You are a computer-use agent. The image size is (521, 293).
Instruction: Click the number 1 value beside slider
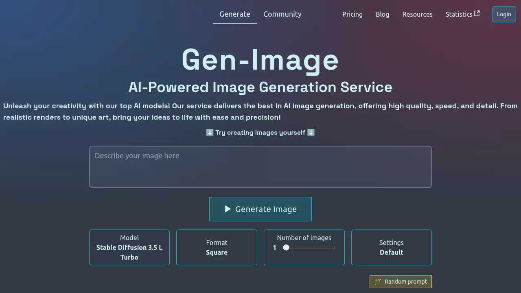coord(275,247)
